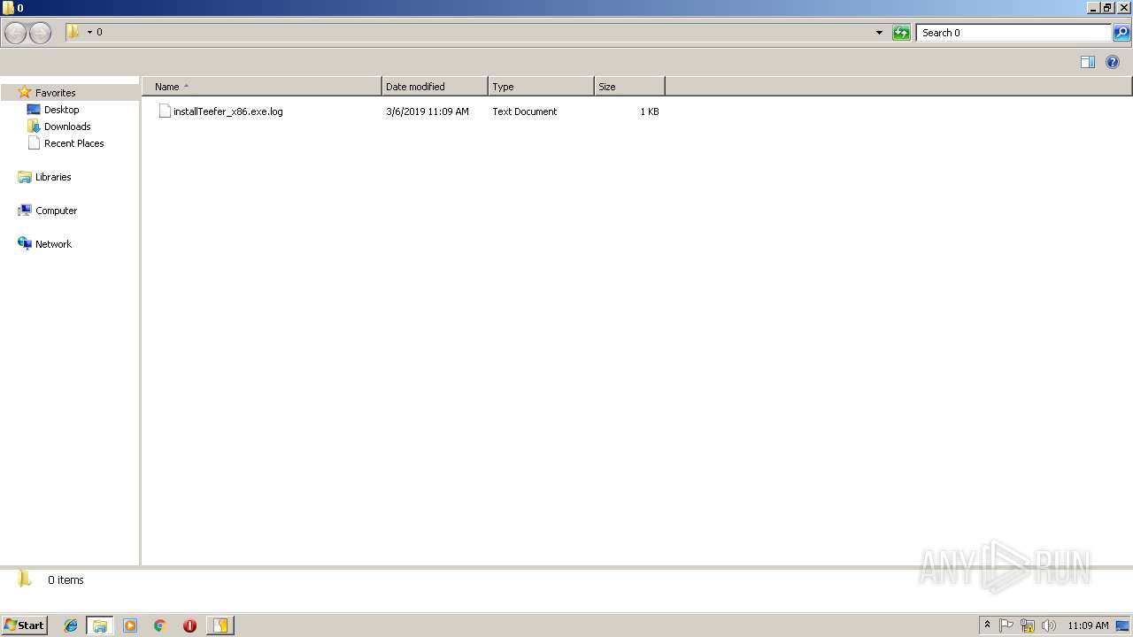
Task: Open Downloads in the navigation pane
Action: [67, 127]
